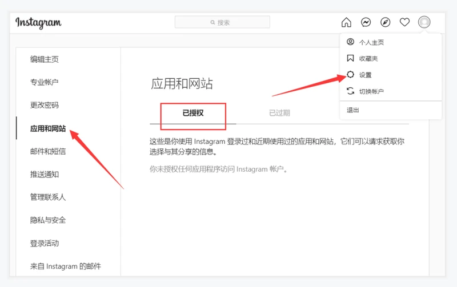Open 专业帐户 in the settings sidebar
Viewport: 457px width, 287px height.
click(45, 82)
